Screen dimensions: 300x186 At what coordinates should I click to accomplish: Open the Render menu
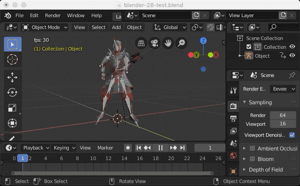click(53, 15)
